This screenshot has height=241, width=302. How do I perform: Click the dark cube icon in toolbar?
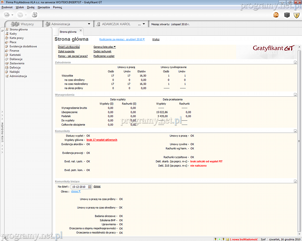click(x=286, y=15)
